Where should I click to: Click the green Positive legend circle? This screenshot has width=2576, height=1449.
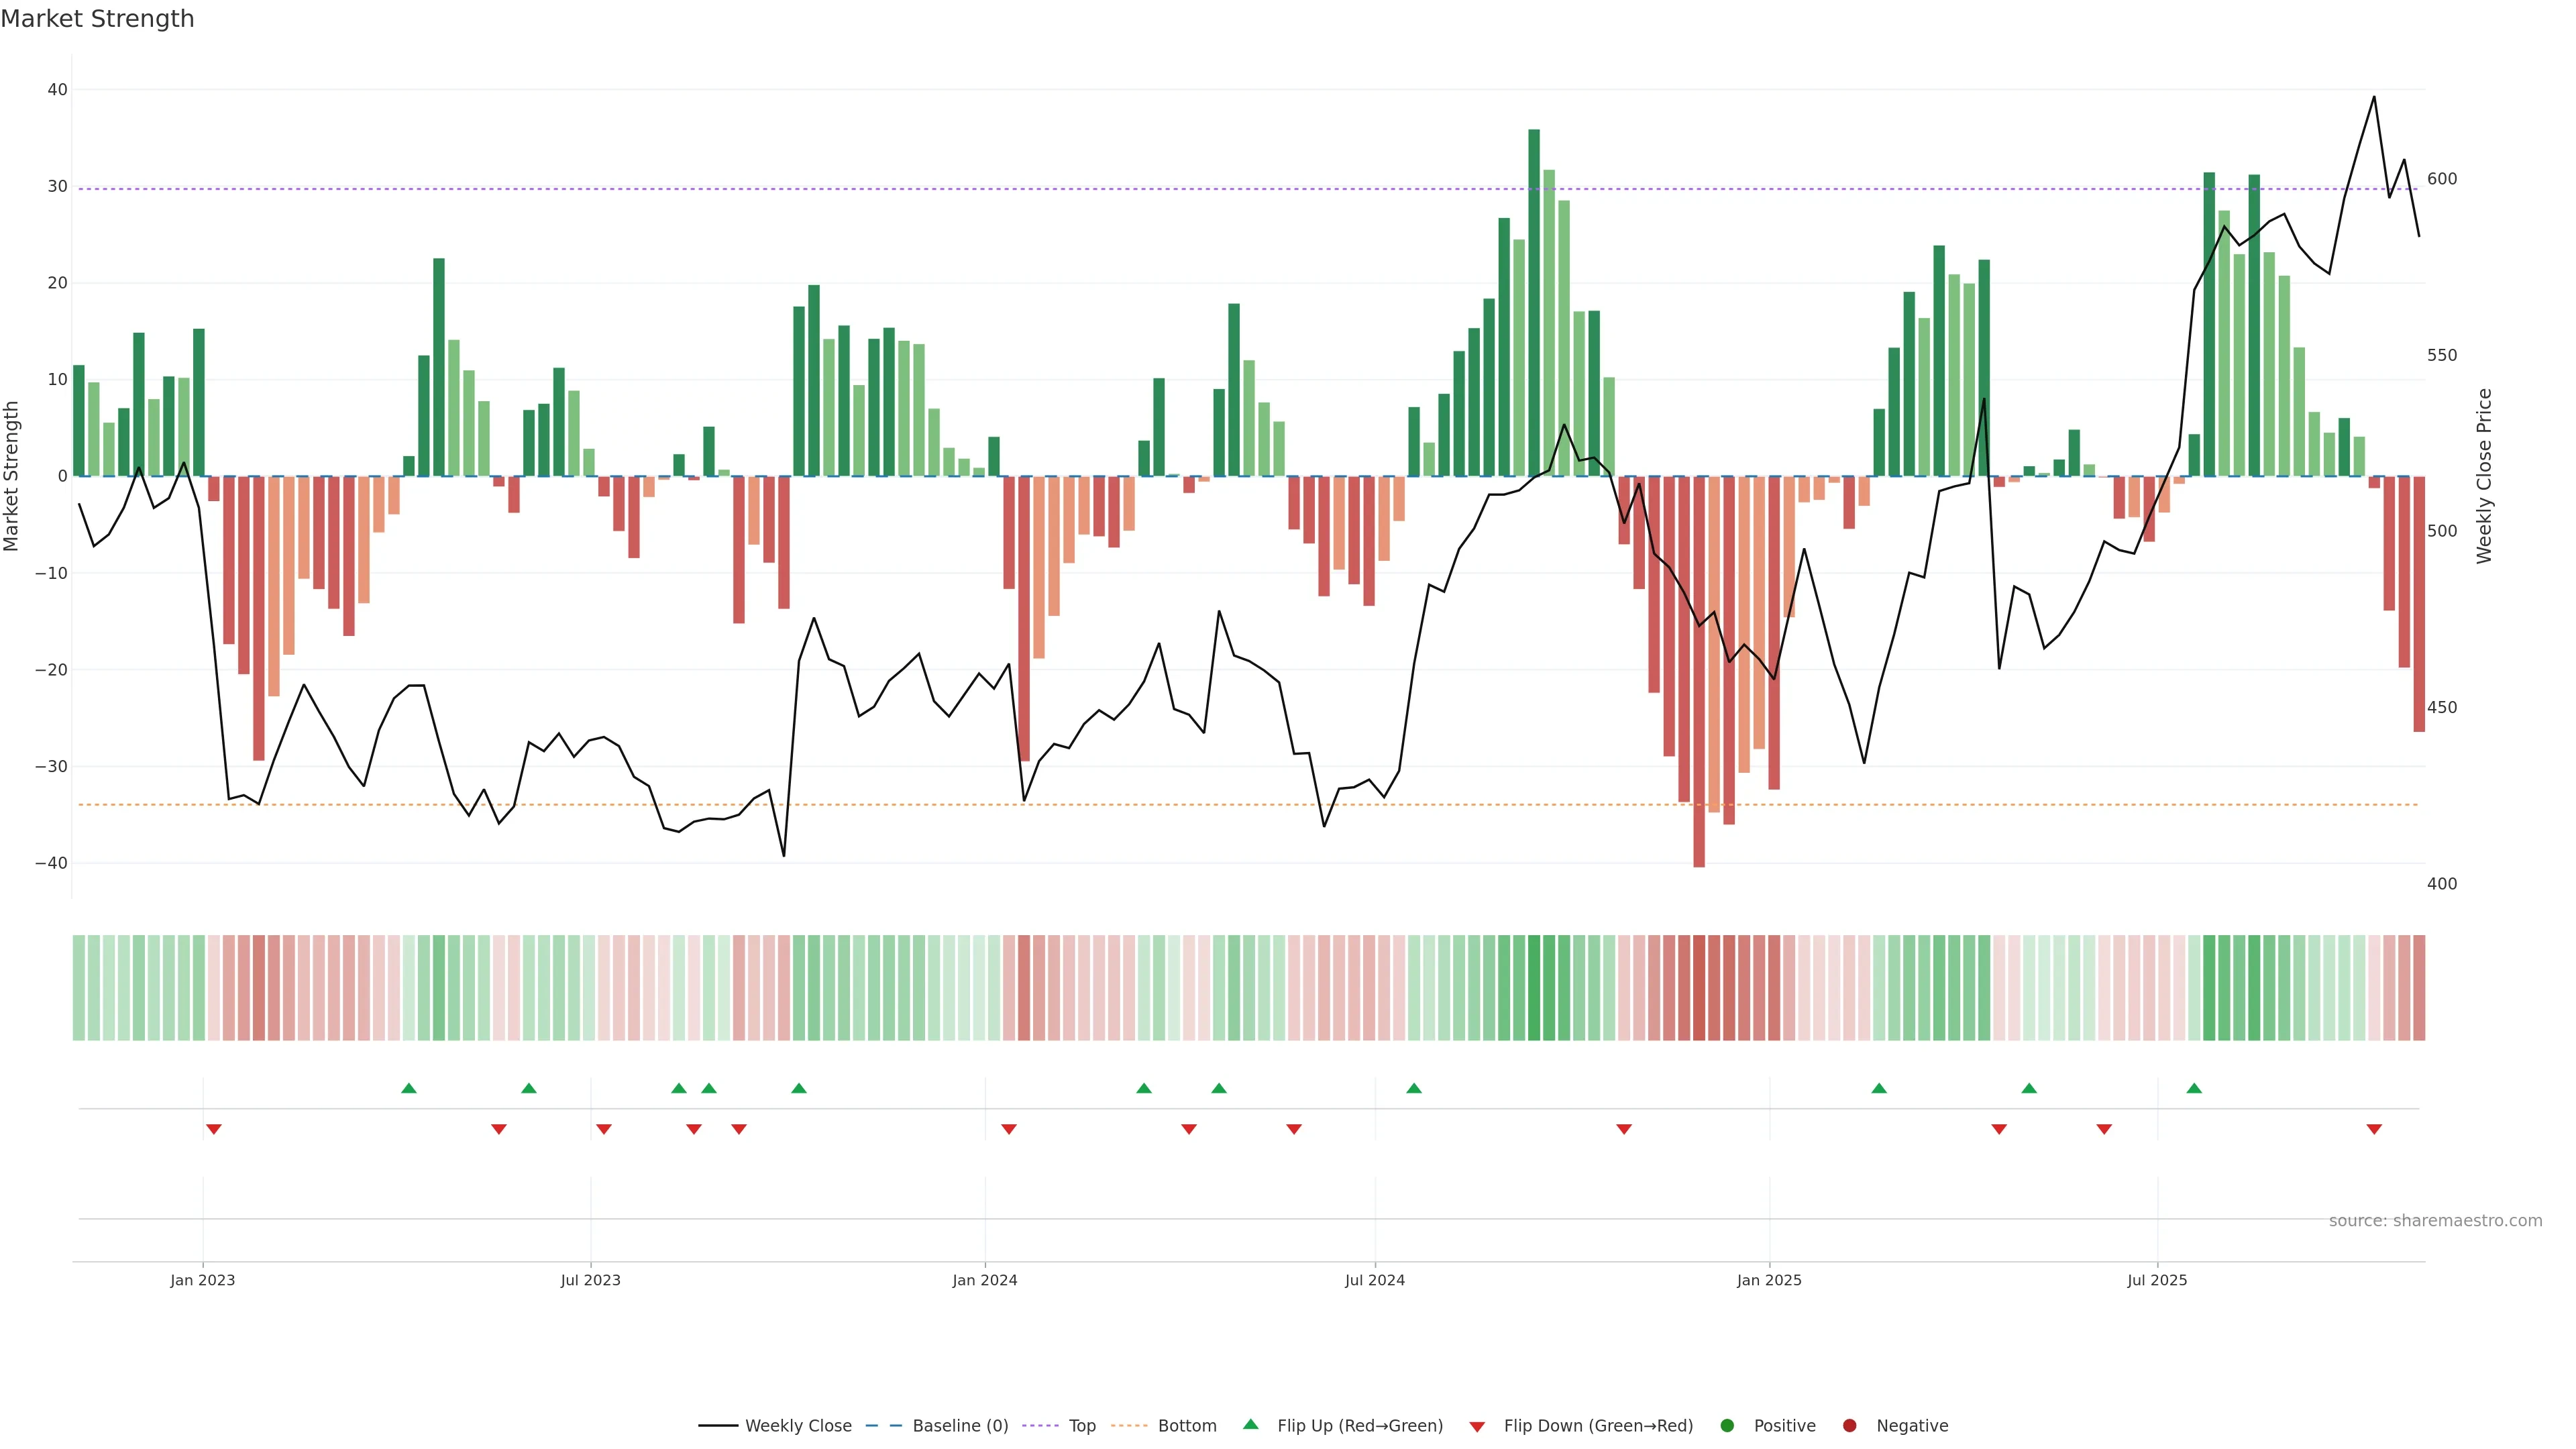(1727, 1426)
